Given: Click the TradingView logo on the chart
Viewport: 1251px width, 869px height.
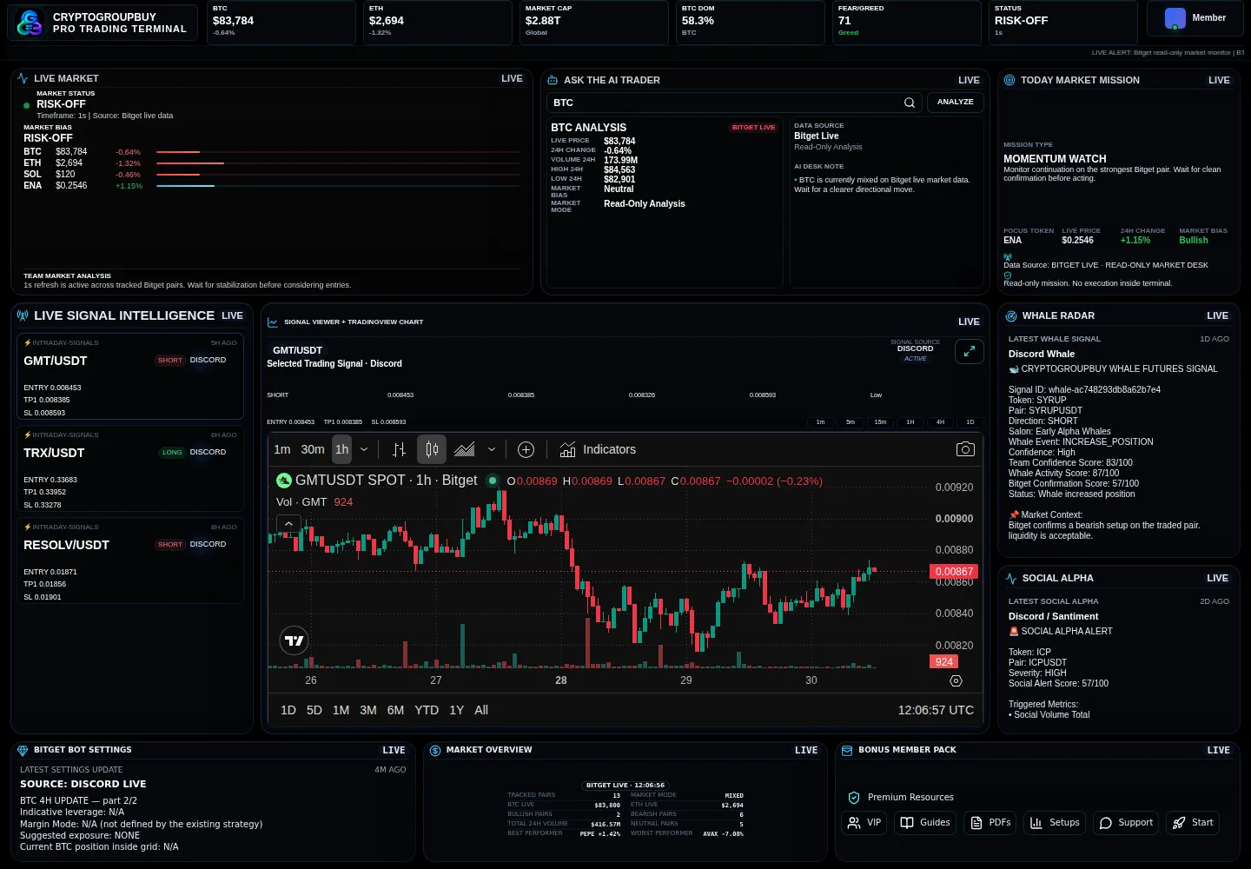Looking at the screenshot, I should 295,640.
